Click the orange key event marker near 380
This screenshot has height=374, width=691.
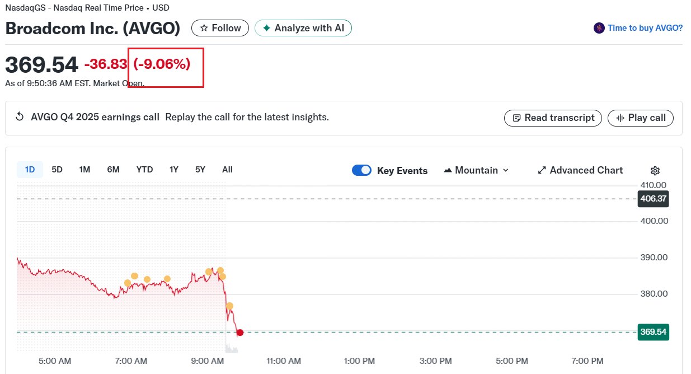[x=229, y=306]
